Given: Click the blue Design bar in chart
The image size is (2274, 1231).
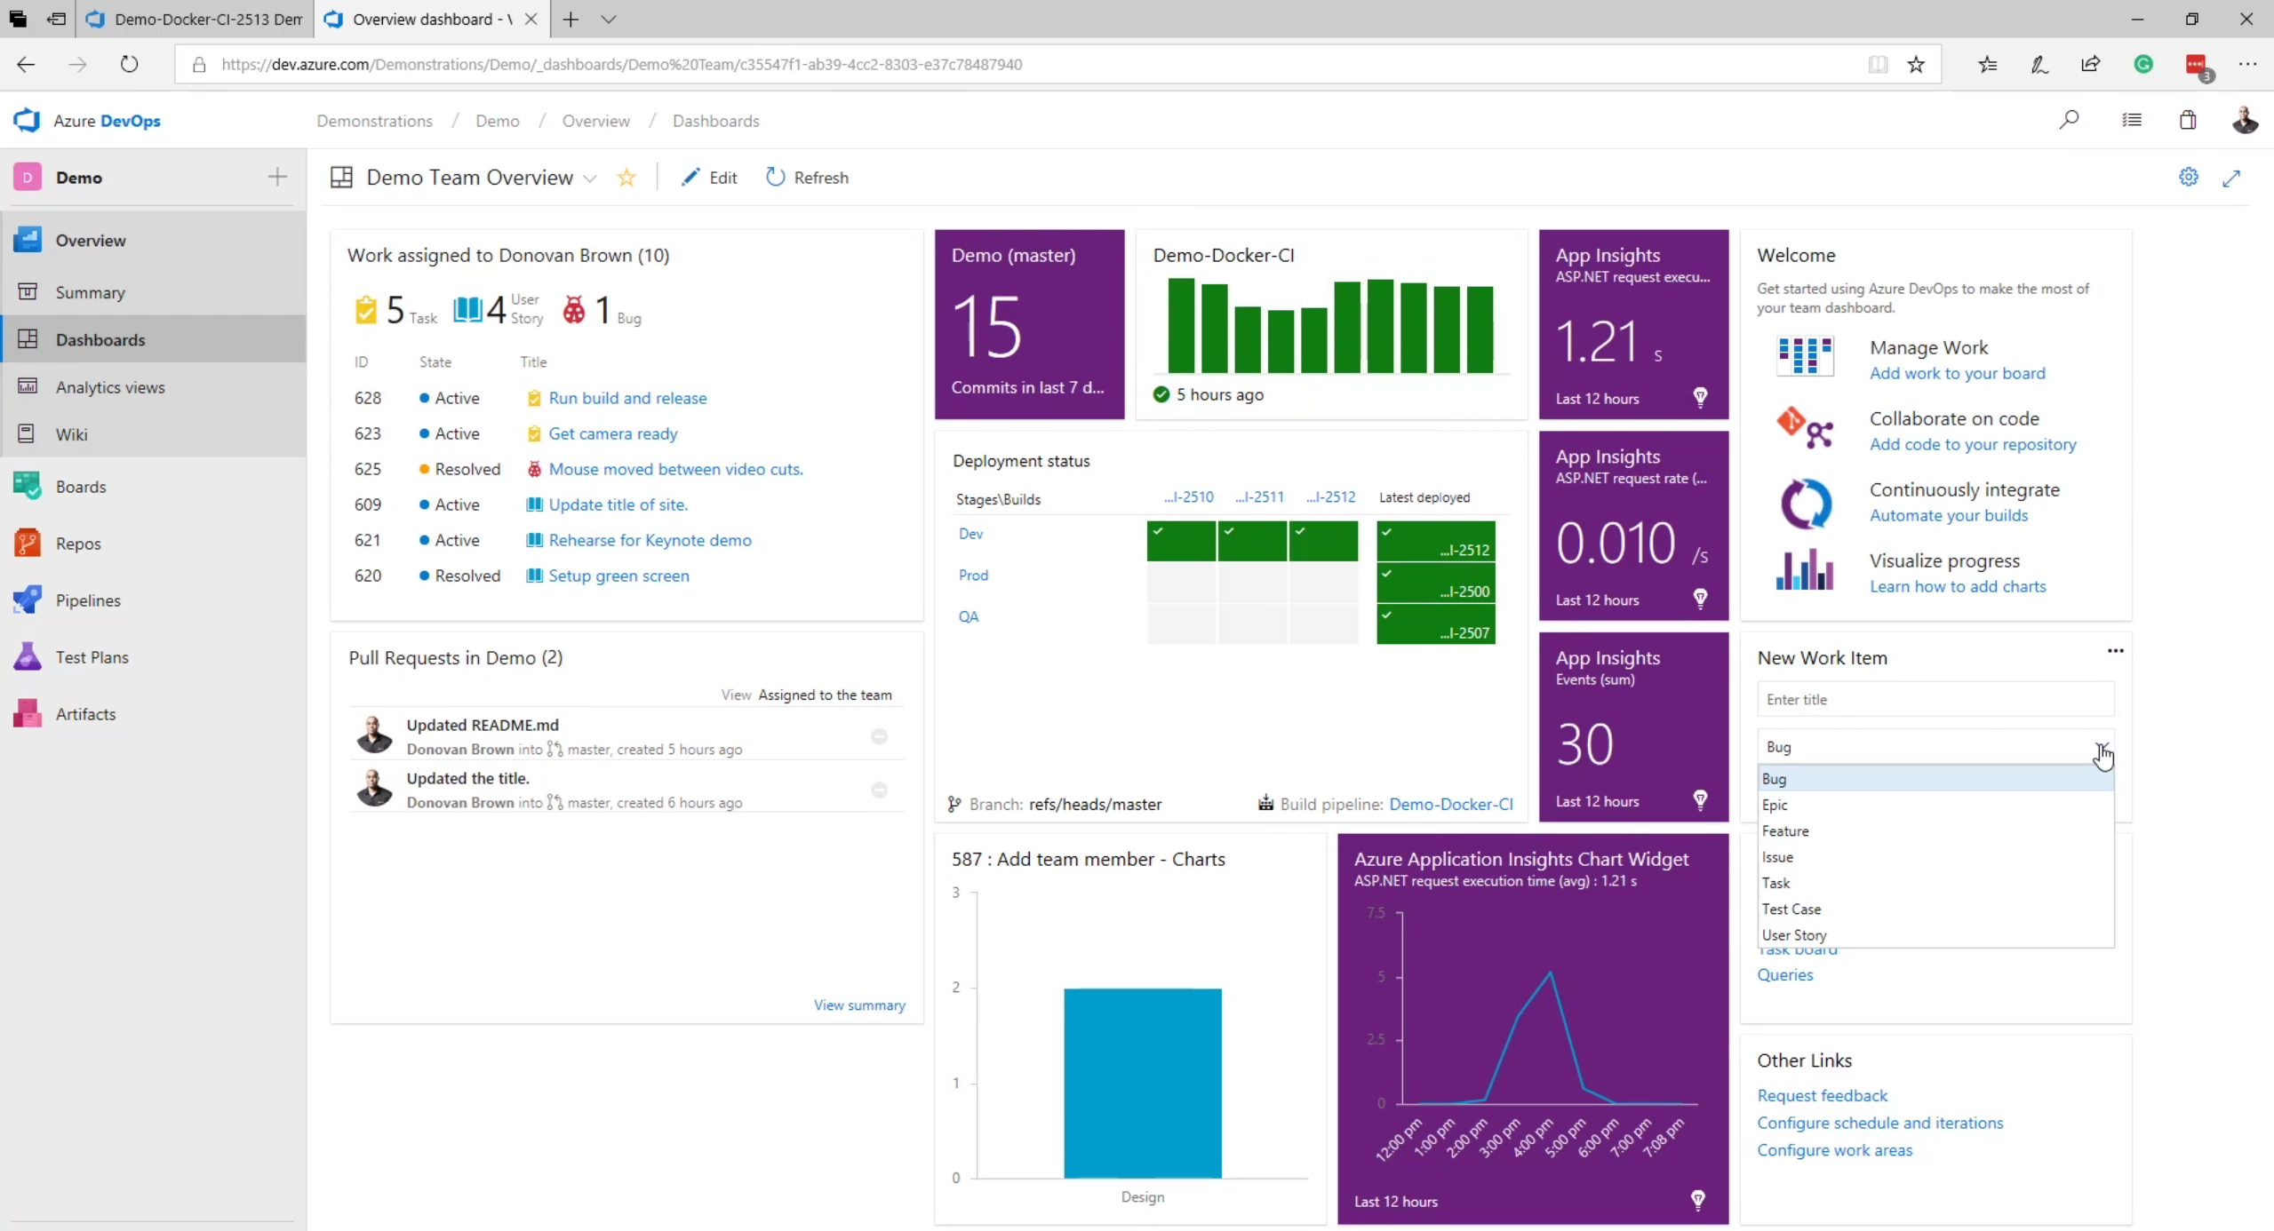Looking at the screenshot, I should 1142,1083.
